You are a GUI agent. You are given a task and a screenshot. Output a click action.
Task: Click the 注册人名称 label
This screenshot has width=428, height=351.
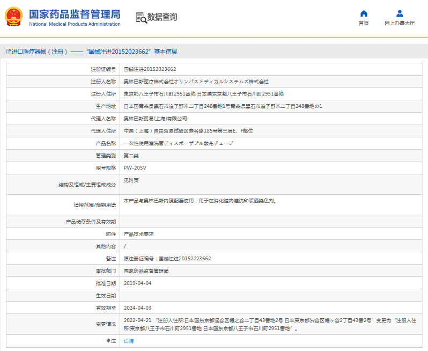click(x=103, y=82)
